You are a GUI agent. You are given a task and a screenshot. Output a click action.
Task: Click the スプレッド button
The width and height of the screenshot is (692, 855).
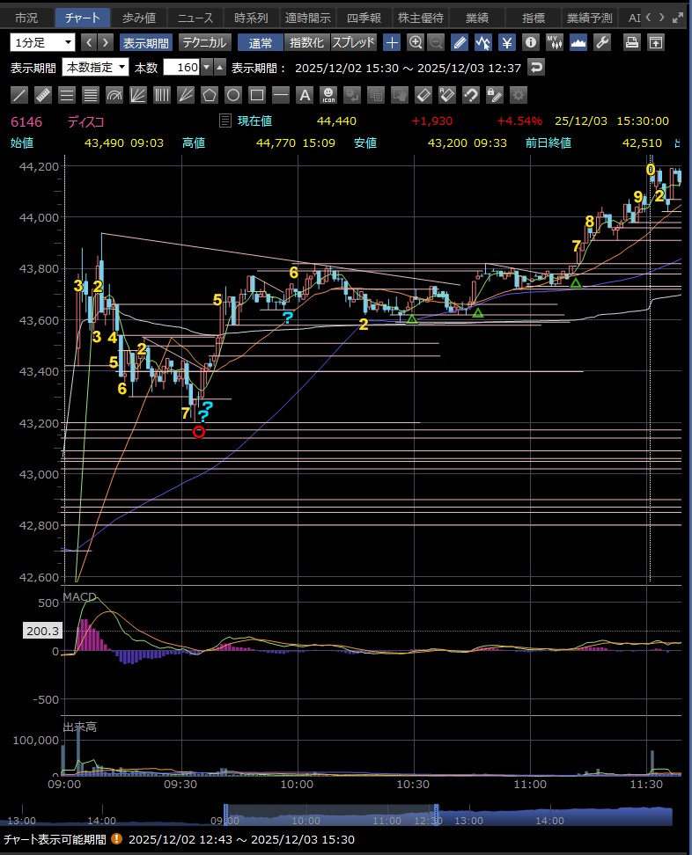pyautogui.click(x=354, y=42)
